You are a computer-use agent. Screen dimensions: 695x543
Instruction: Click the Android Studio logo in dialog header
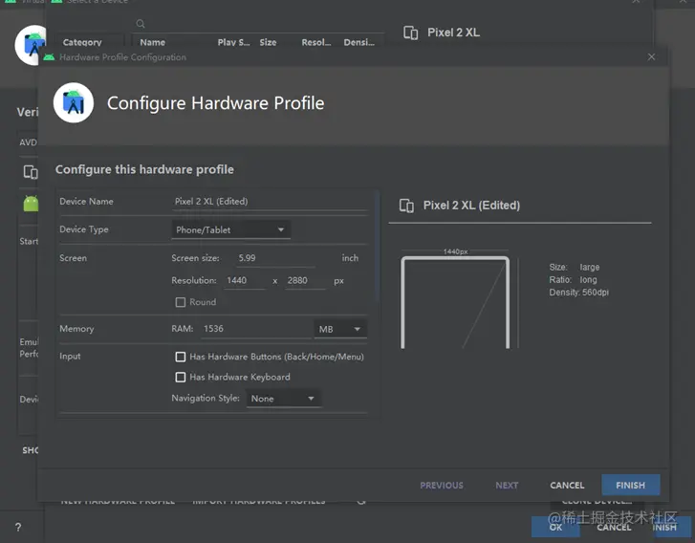pos(74,103)
